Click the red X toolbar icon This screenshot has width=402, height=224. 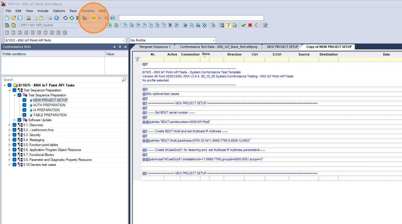[250, 25]
